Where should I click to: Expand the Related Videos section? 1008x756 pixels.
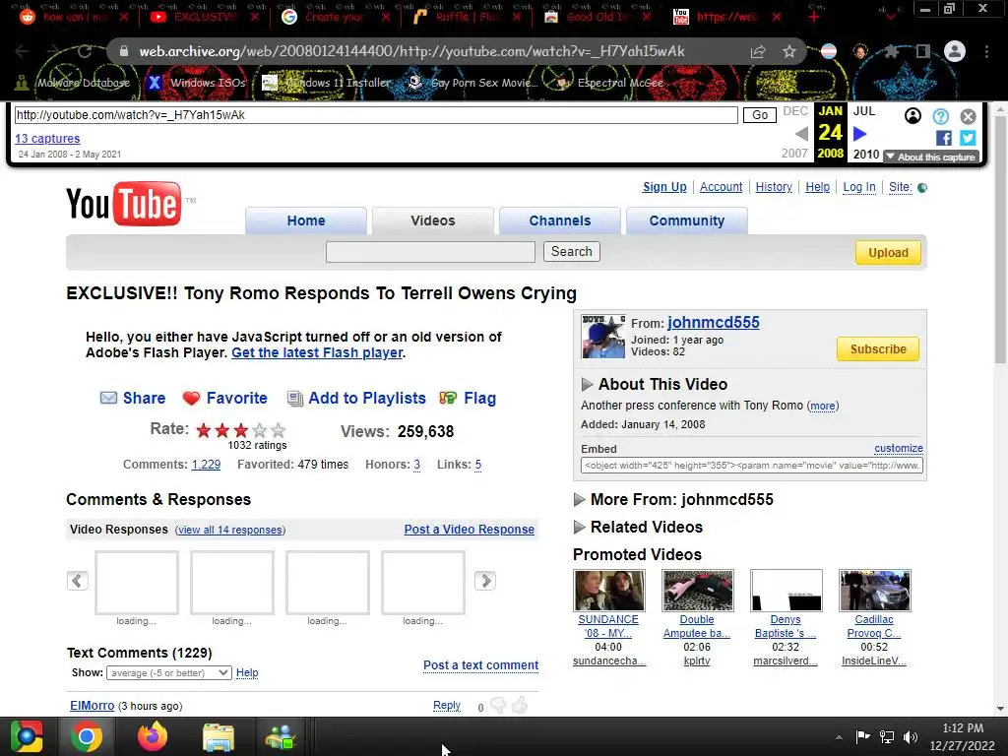pyautogui.click(x=579, y=528)
